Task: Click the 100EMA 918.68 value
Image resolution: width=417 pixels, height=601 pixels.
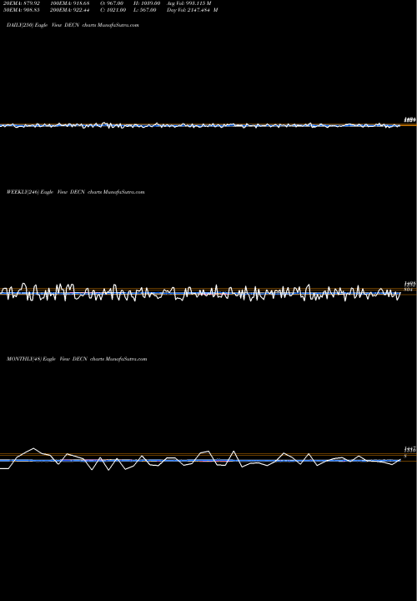Action: tap(70, 3)
